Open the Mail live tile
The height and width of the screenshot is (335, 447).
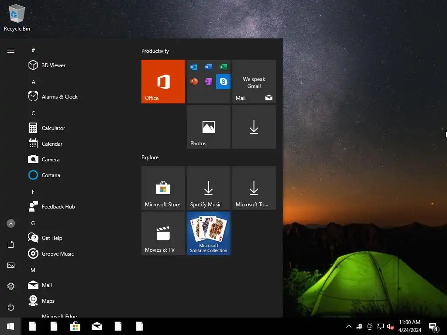click(254, 82)
